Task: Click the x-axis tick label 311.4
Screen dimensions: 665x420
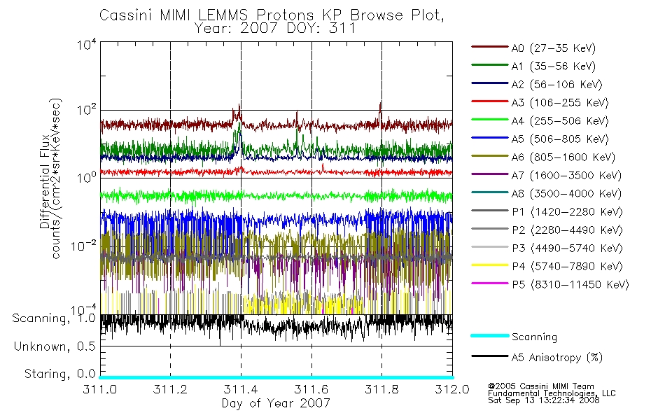Action: (x=241, y=389)
